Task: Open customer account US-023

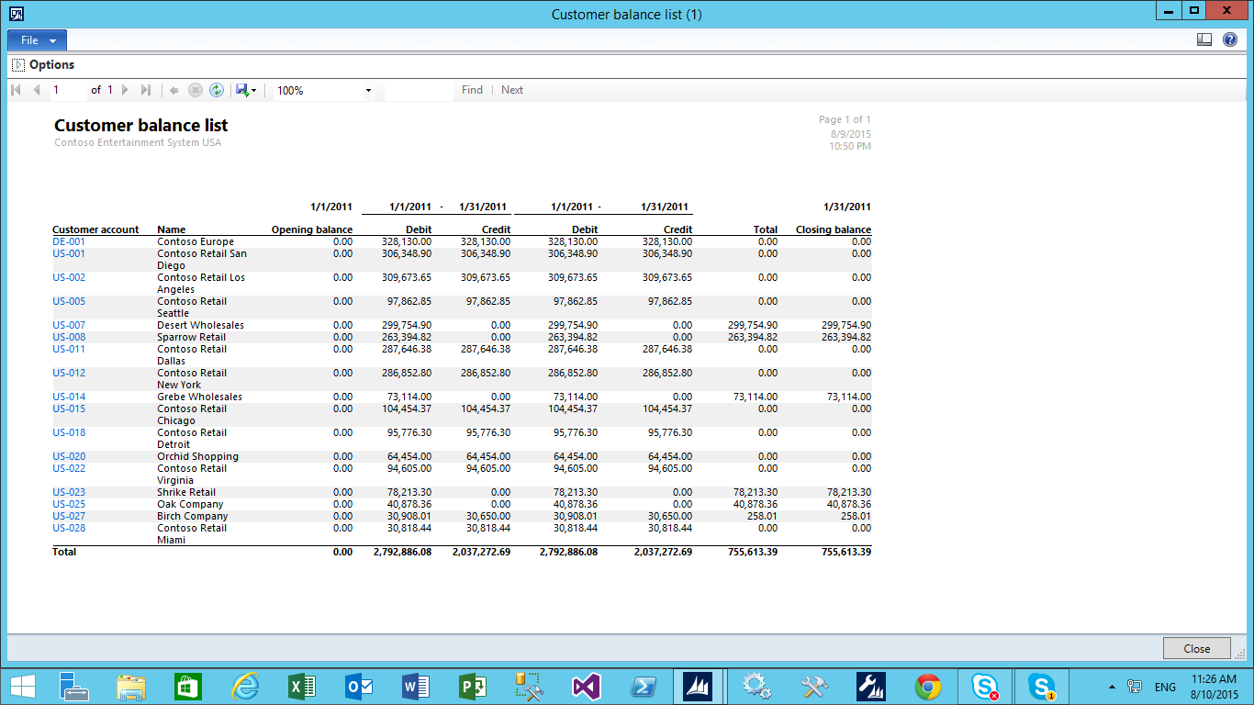Action: click(69, 493)
